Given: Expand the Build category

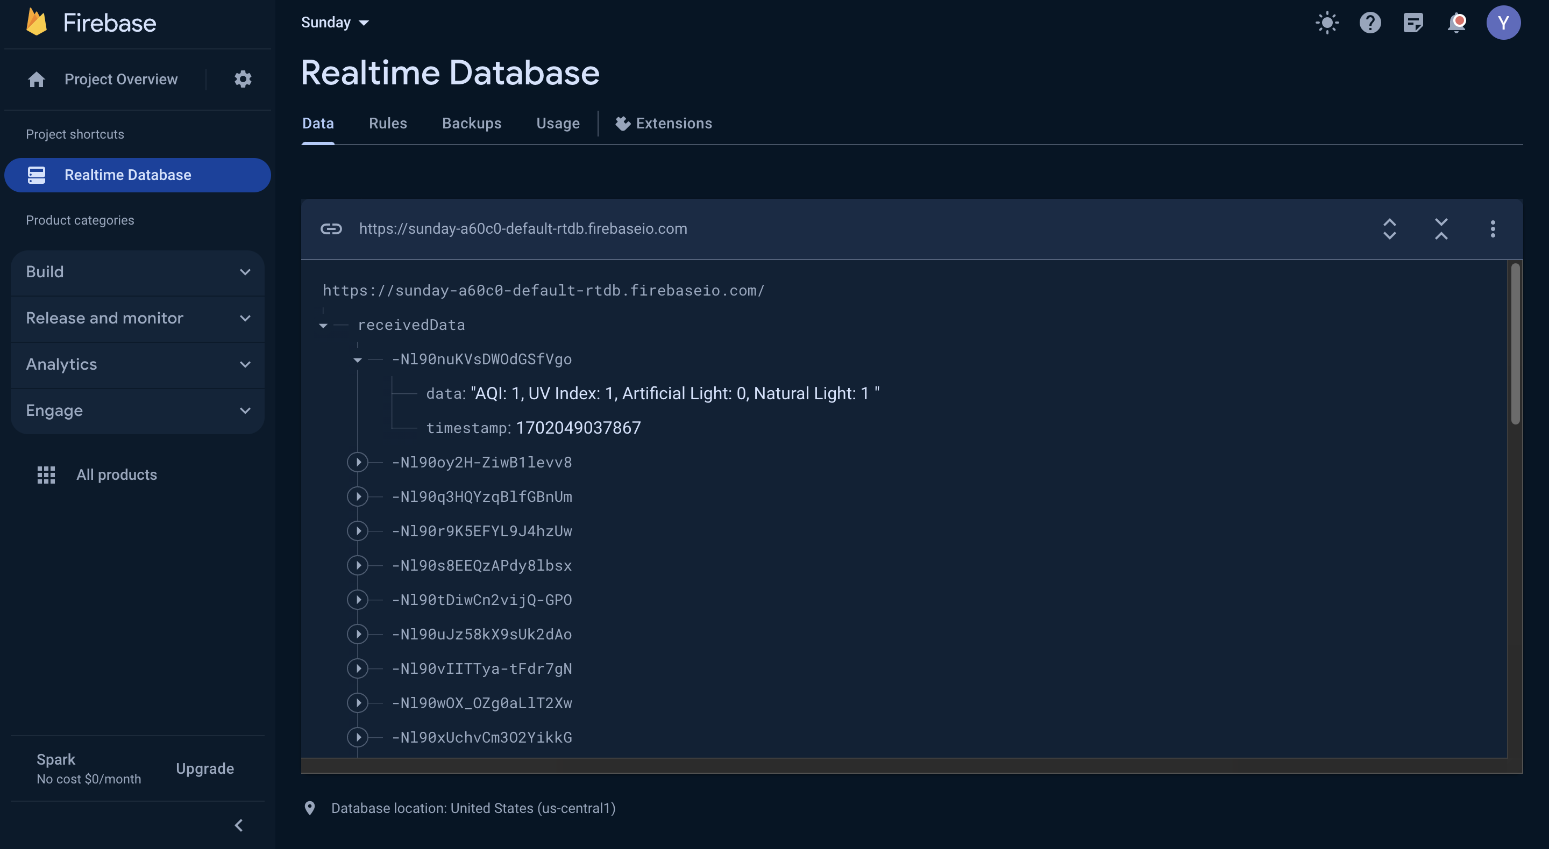Looking at the screenshot, I should (138, 272).
